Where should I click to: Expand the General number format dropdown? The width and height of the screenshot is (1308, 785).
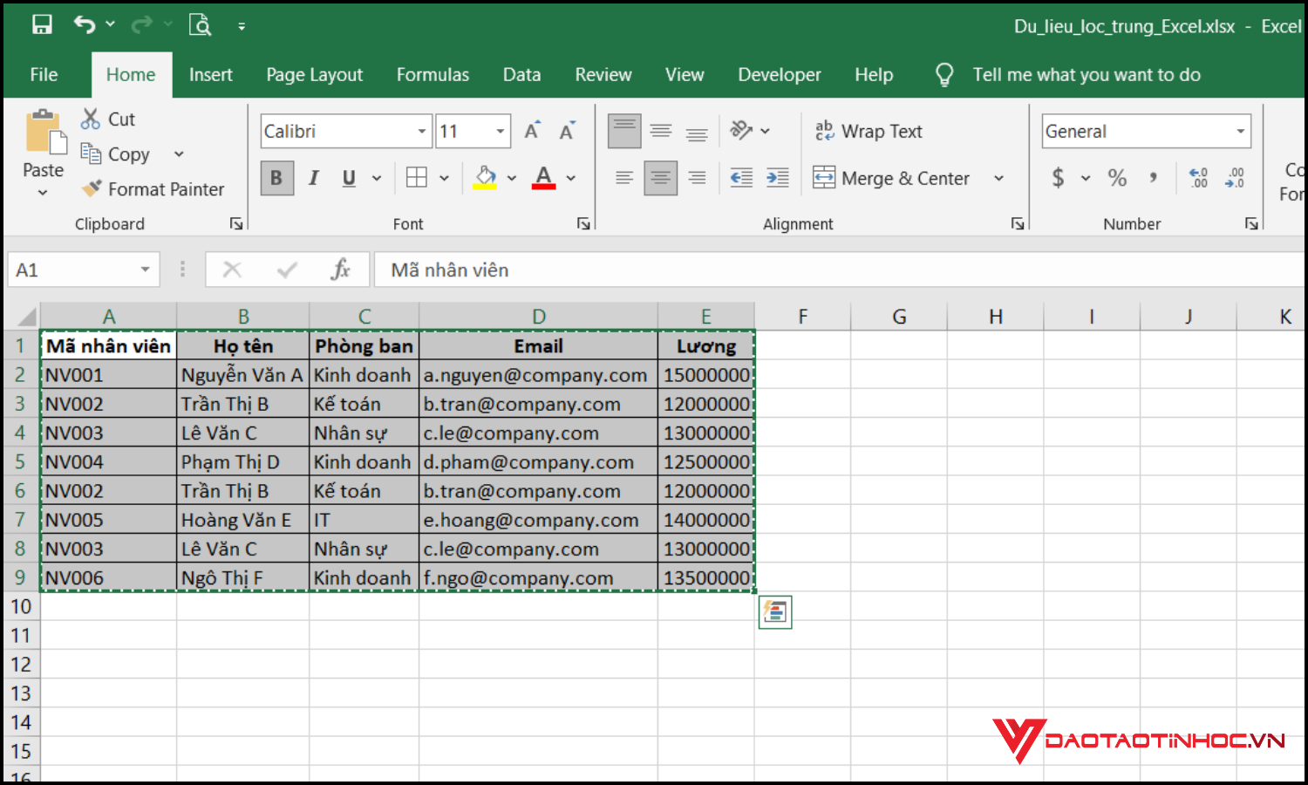(x=1240, y=132)
